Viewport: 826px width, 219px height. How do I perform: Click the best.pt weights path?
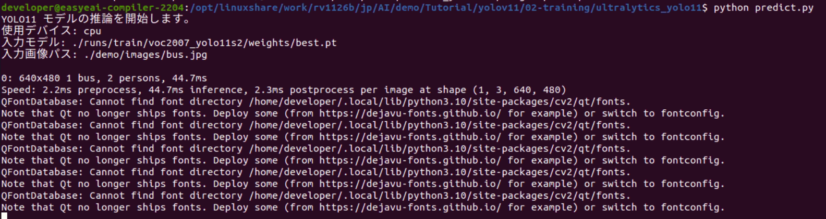coord(204,43)
